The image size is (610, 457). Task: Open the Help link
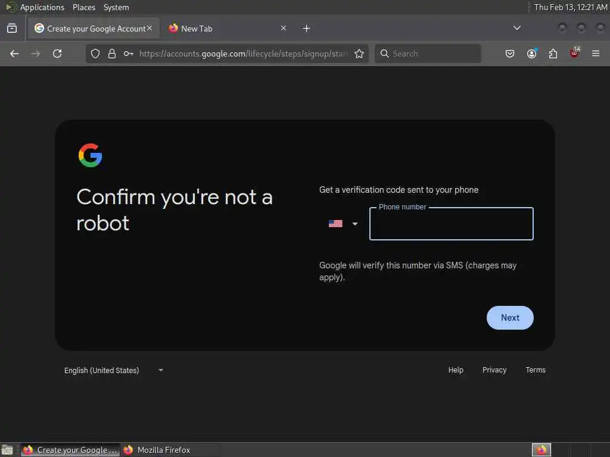[x=456, y=370]
